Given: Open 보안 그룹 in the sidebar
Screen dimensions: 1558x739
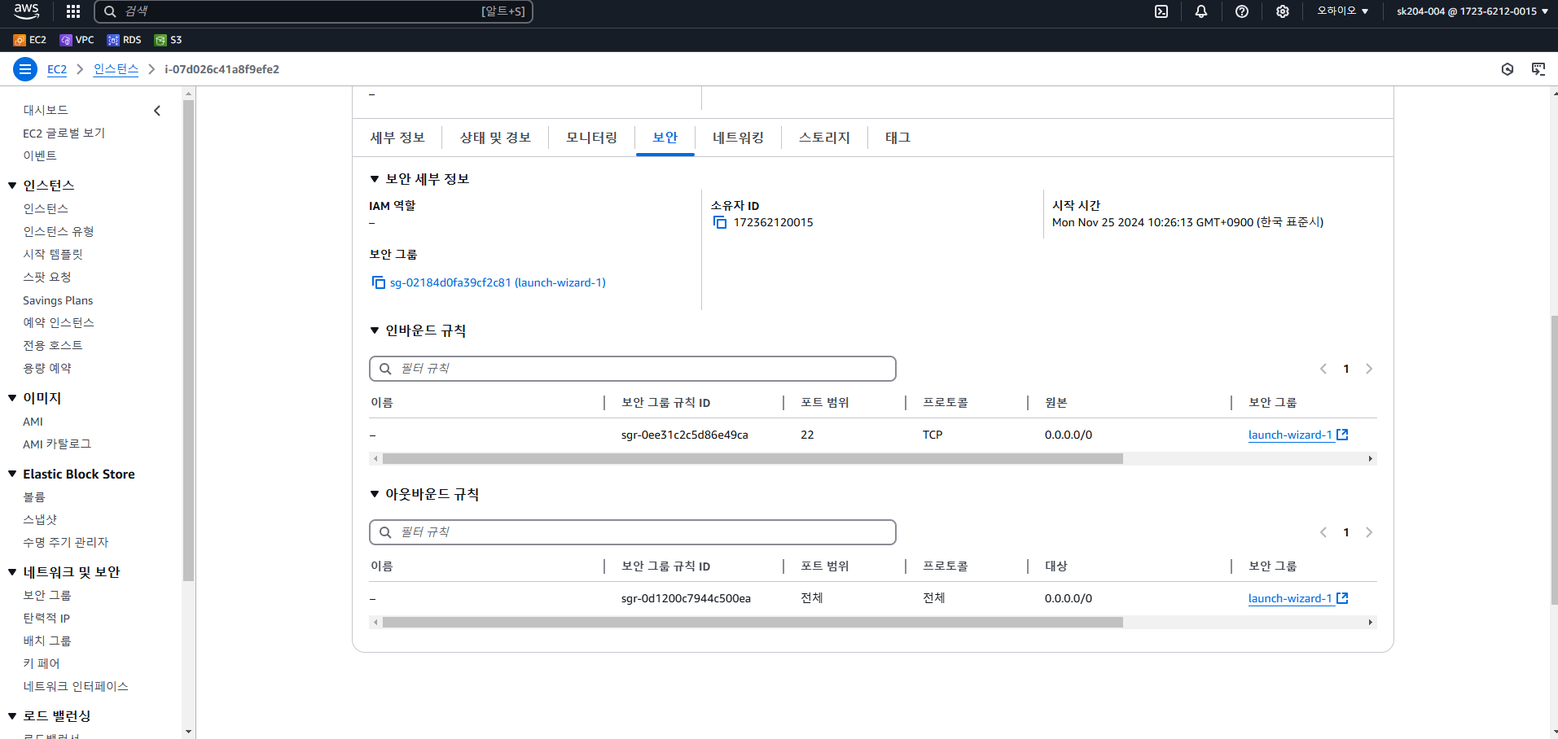Looking at the screenshot, I should click(x=47, y=595).
